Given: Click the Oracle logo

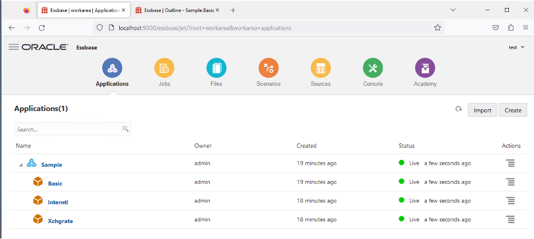Looking at the screenshot, I should point(45,47).
